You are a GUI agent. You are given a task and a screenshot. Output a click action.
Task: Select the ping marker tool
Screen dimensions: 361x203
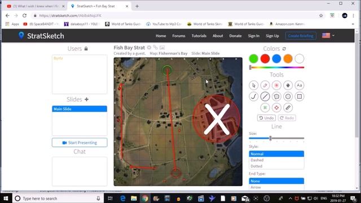[x=276, y=85]
